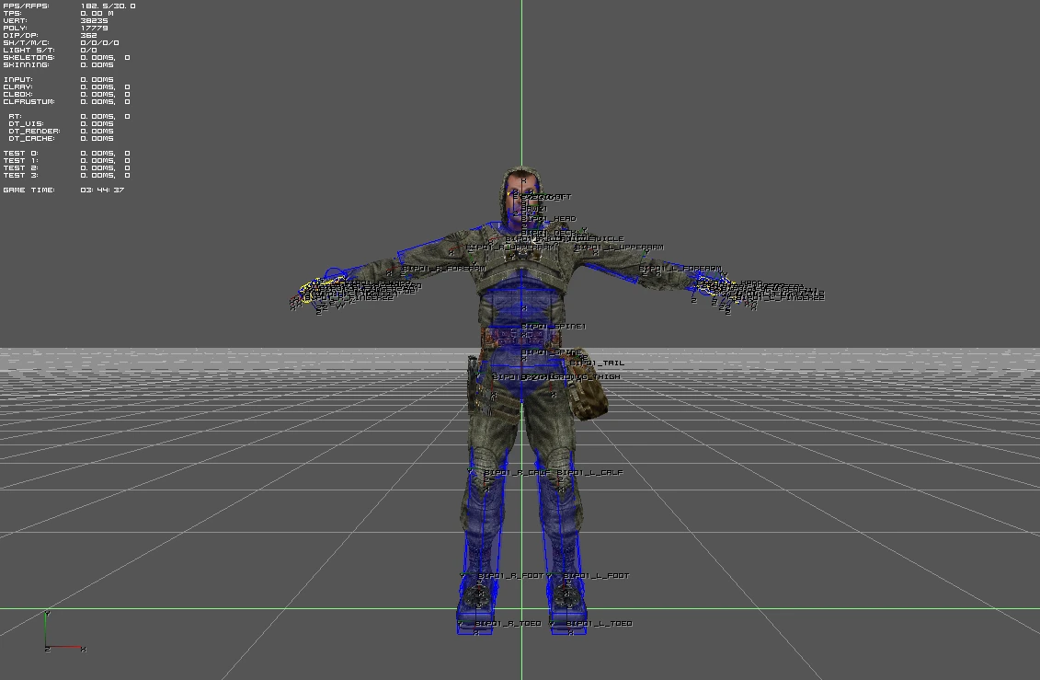The image size is (1040, 680).
Task: Click the BIP01_R_THIGH bone label
Action: coord(529,376)
